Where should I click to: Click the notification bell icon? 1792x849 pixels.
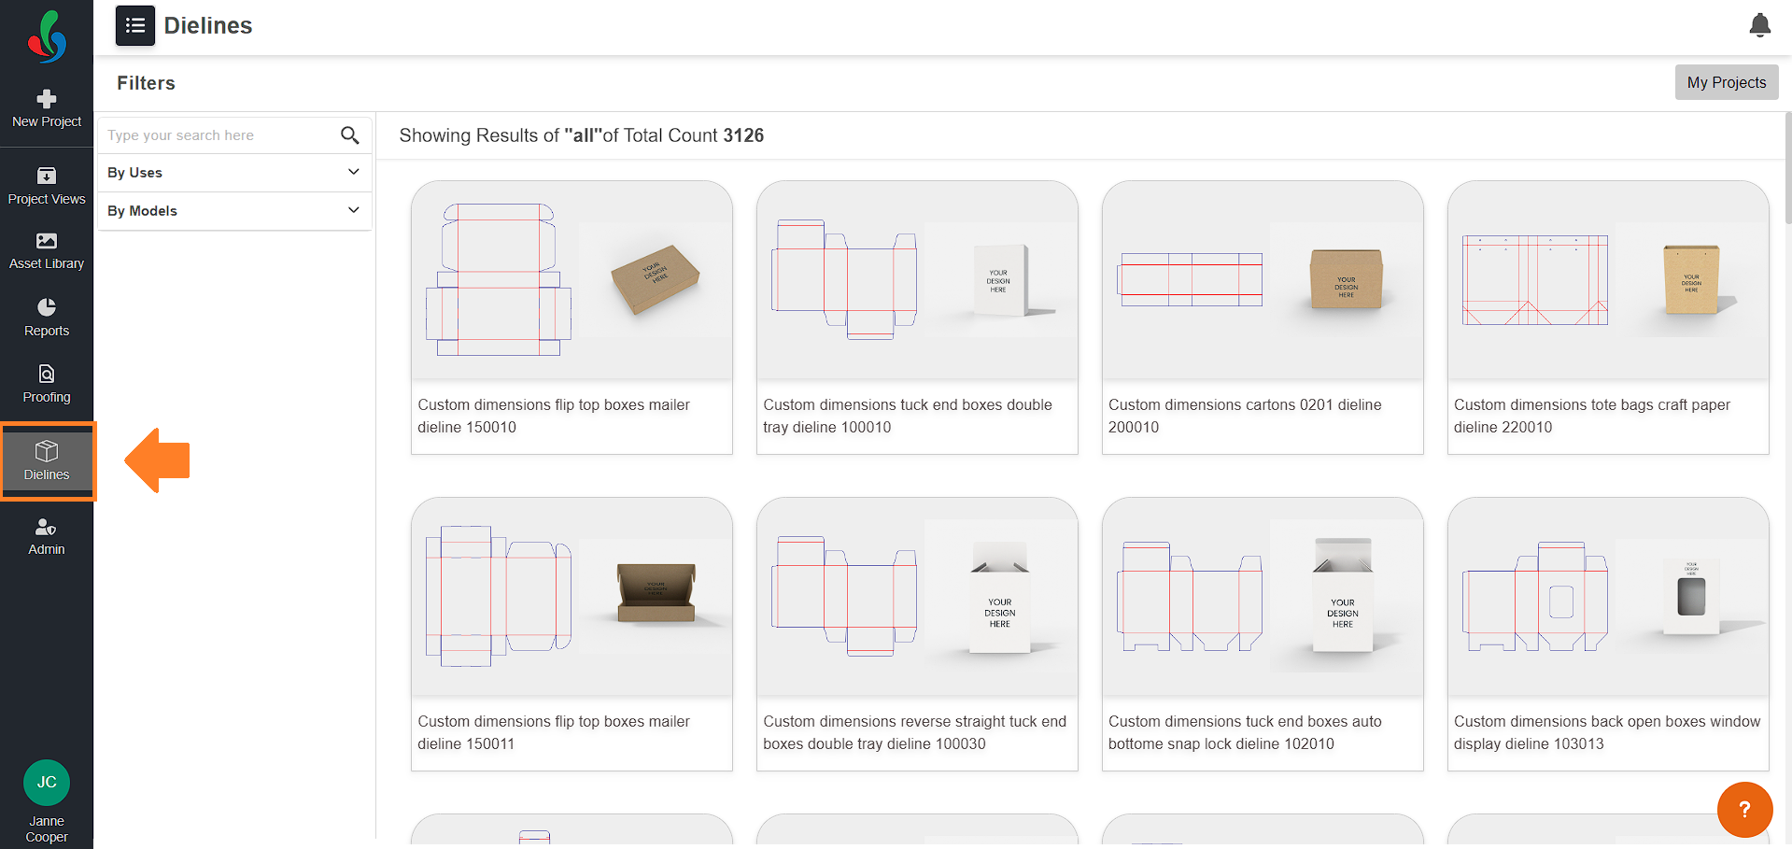[x=1759, y=25]
